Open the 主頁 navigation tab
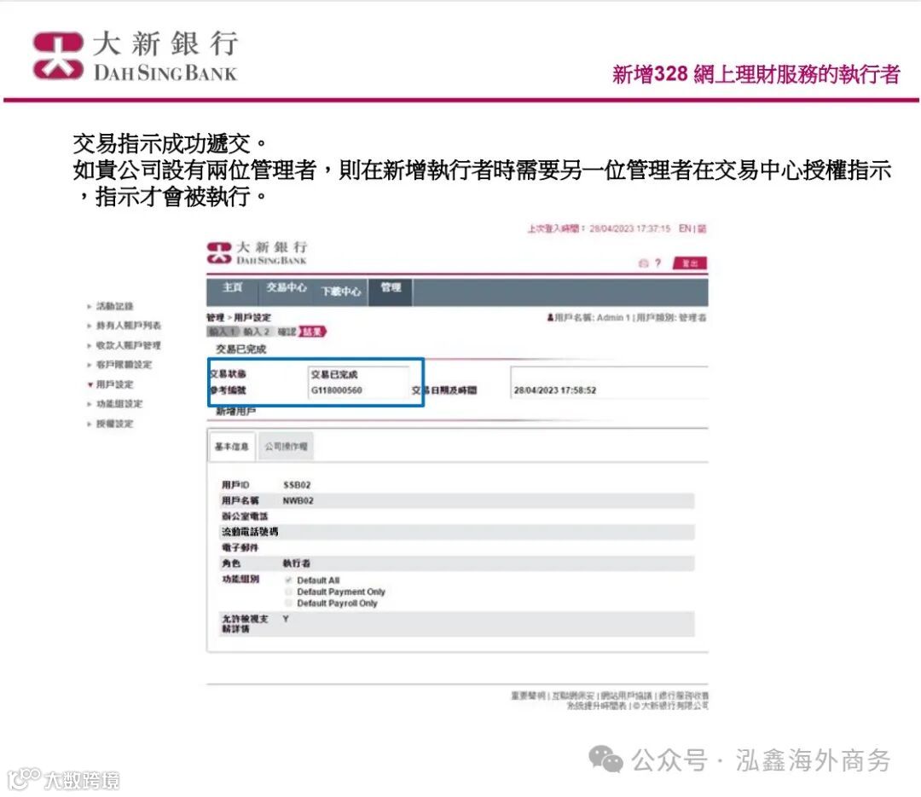This screenshot has width=921, height=797. point(233,287)
